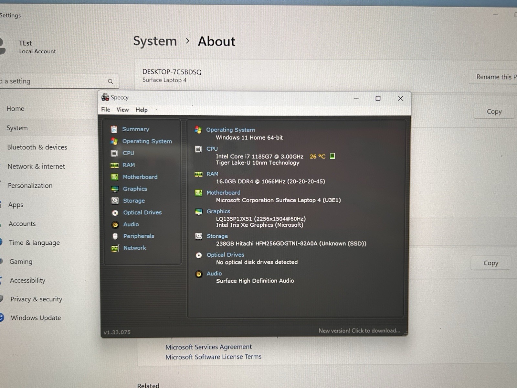This screenshot has width=517, height=388.
Task: Click the Windows flag icon in summary panel
Action: 198,130
